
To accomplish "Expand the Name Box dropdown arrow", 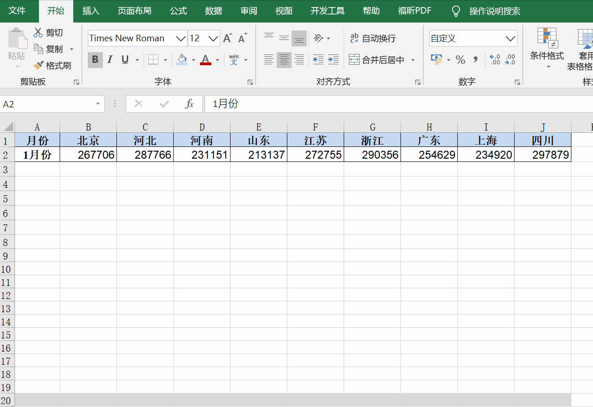I will 98,104.
